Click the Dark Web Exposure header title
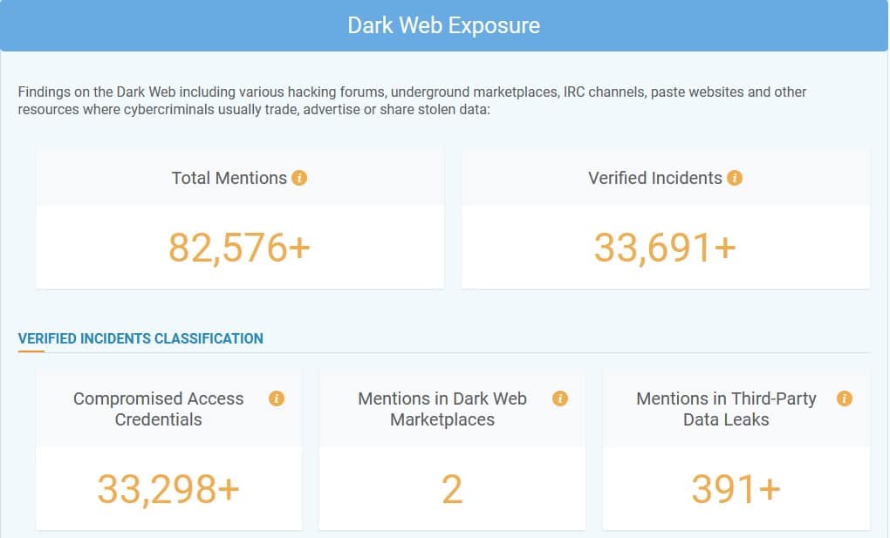Image resolution: width=890 pixels, height=538 pixels. pos(443,25)
